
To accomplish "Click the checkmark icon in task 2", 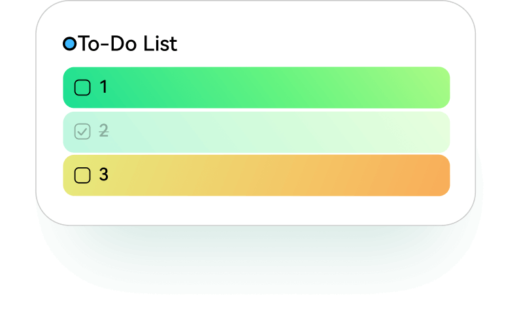I will (82, 131).
